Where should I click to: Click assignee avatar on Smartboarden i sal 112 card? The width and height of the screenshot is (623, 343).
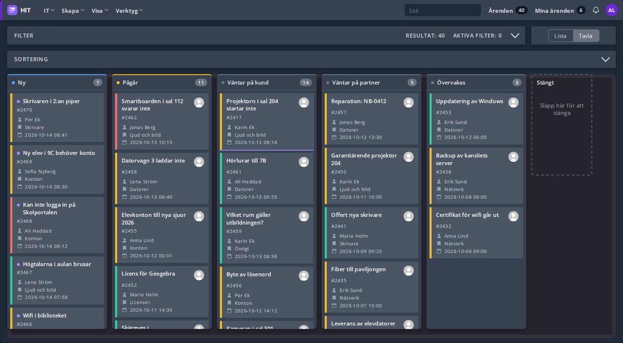[x=199, y=102]
